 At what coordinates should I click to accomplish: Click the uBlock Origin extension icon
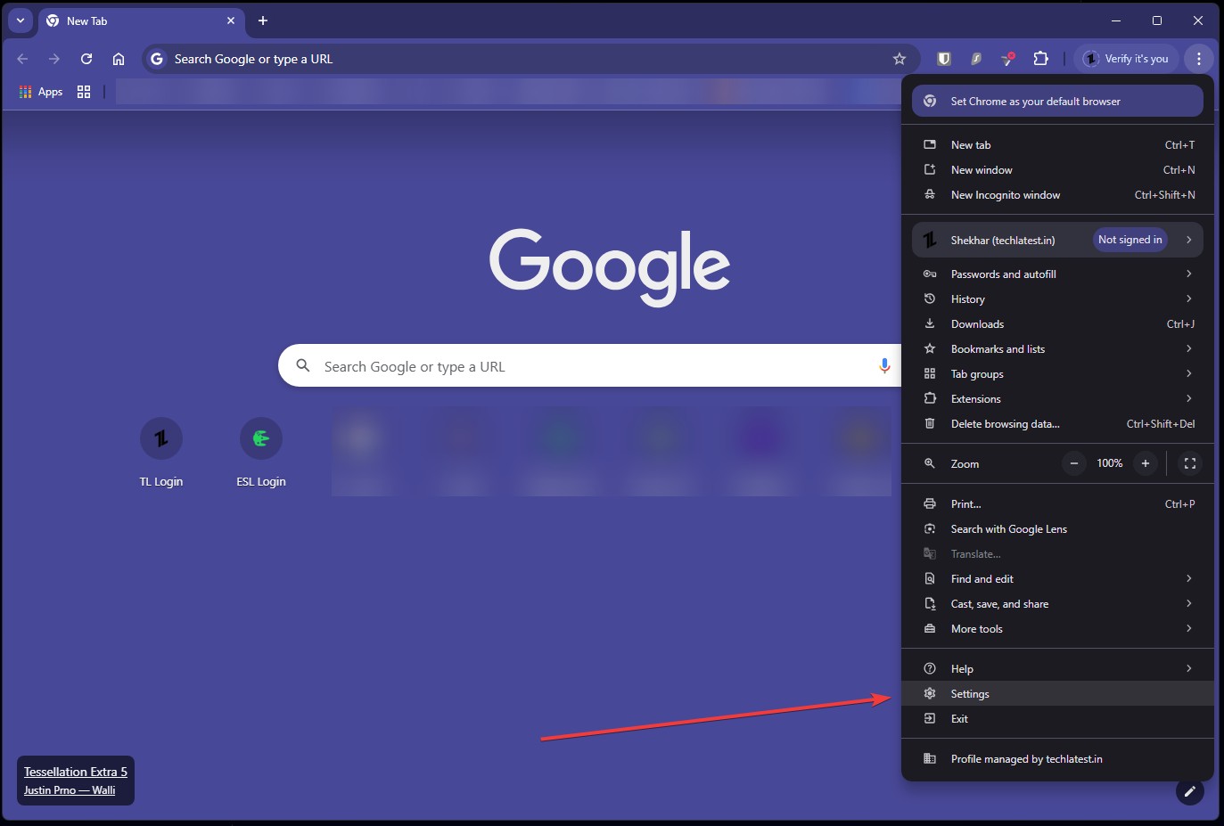[943, 58]
